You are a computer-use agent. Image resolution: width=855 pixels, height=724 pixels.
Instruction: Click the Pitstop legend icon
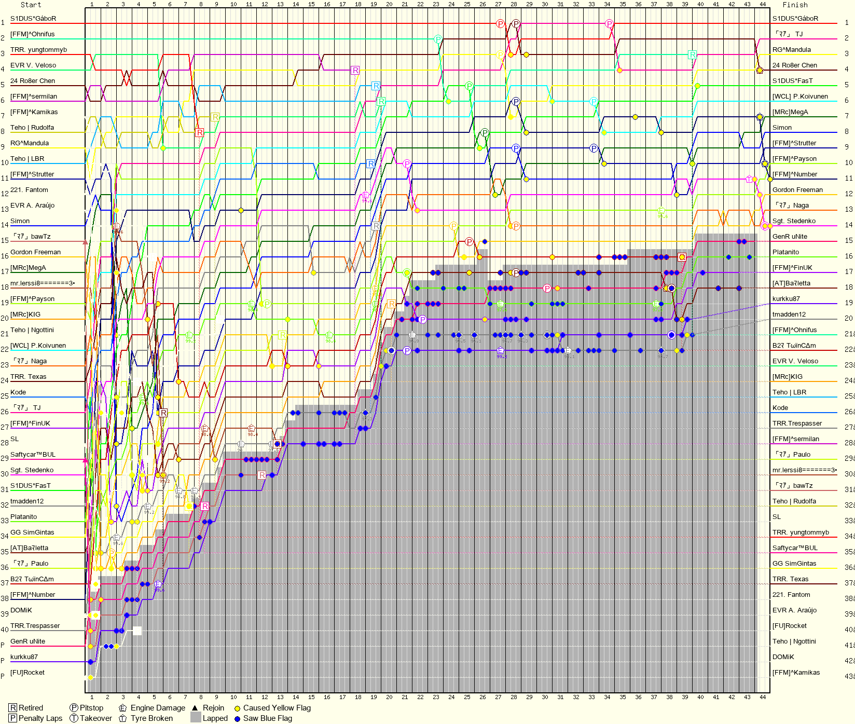[74, 708]
